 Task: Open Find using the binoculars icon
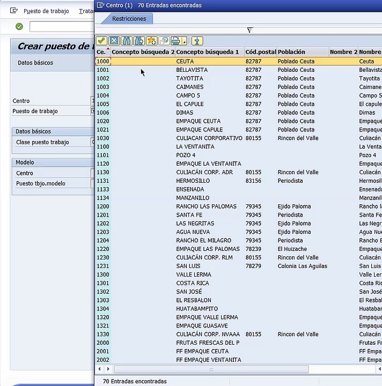(127, 41)
